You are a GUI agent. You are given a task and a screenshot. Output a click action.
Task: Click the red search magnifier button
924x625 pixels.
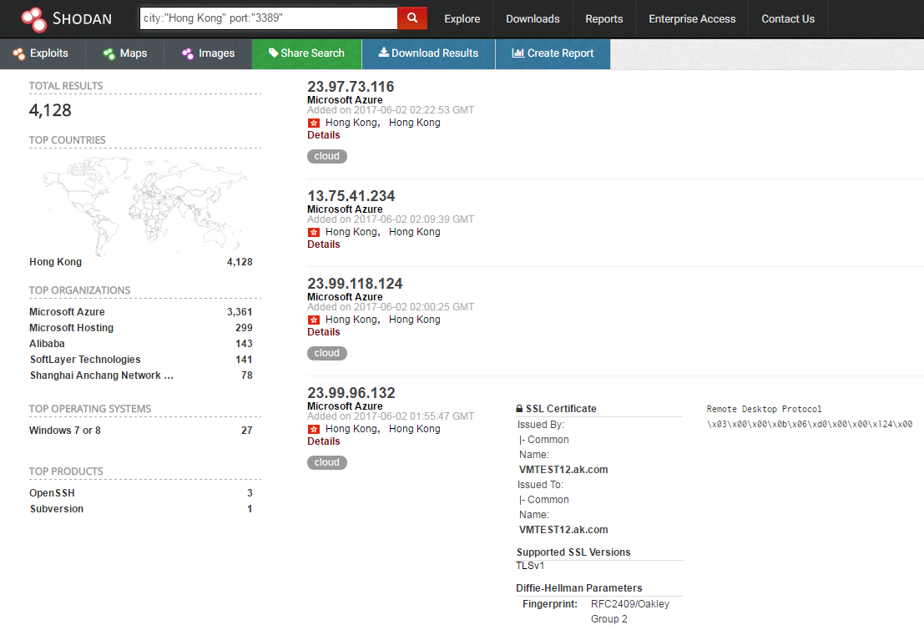click(412, 18)
